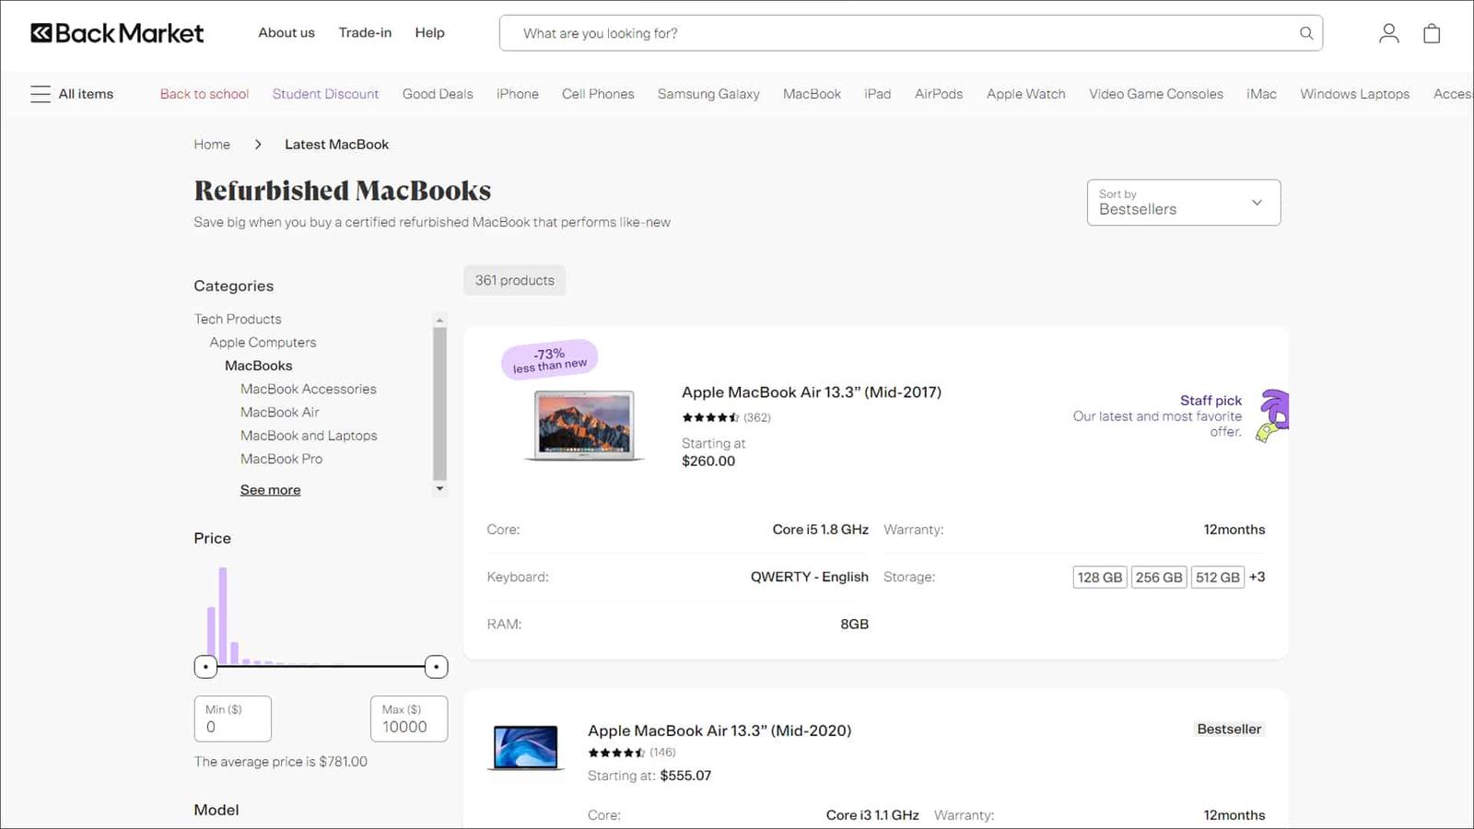Select the 256 GB storage option
The width and height of the screenshot is (1474, 829).
[x=1159, y=578]
